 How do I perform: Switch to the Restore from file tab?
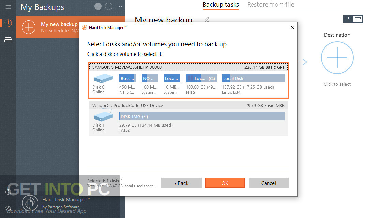[x=271, y=5]
